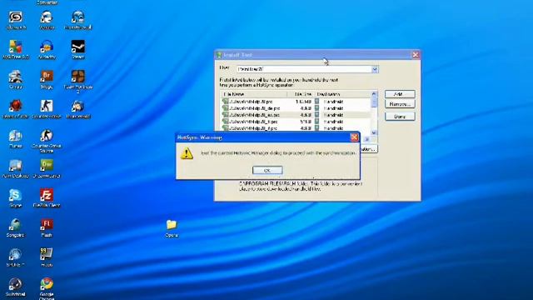Select the highlighted file row ending in _es.prc
The width and height of the screenshot is (533, 300).
(296, 115)
